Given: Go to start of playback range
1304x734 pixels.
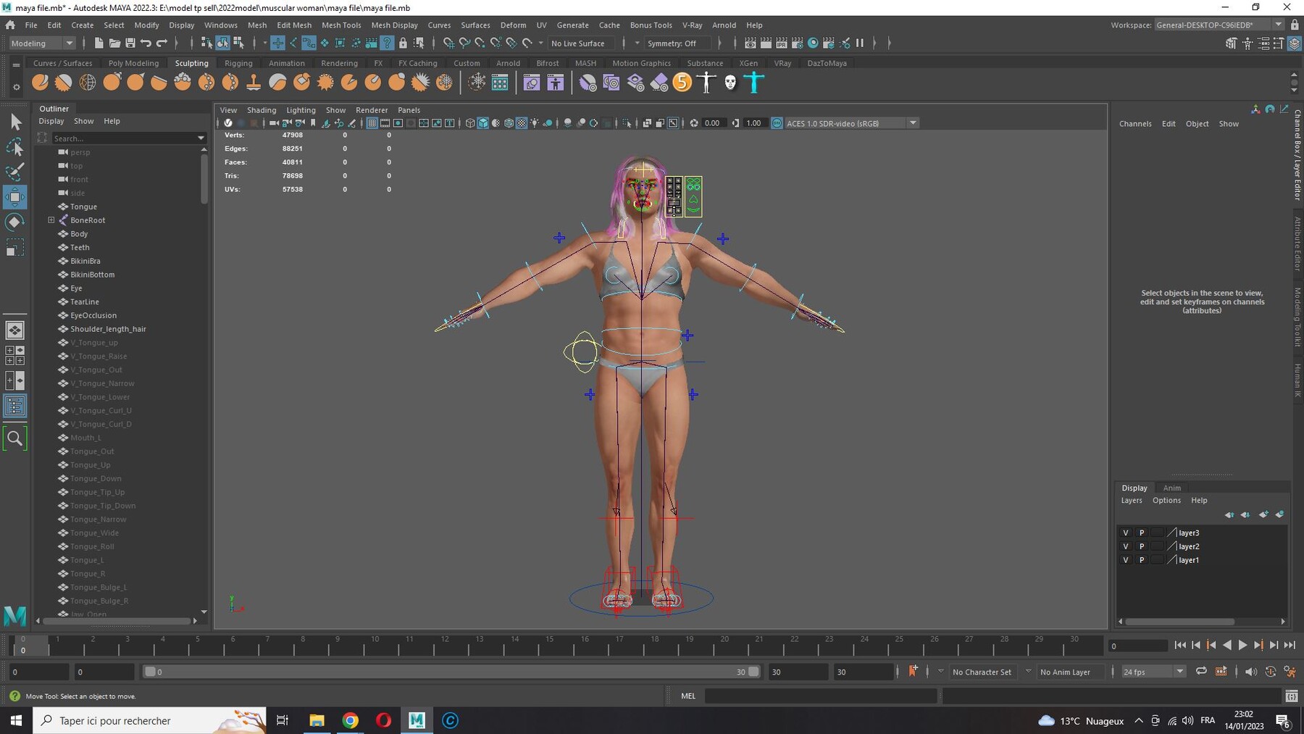Looking at the screenshot, I should click(1179, 645).
